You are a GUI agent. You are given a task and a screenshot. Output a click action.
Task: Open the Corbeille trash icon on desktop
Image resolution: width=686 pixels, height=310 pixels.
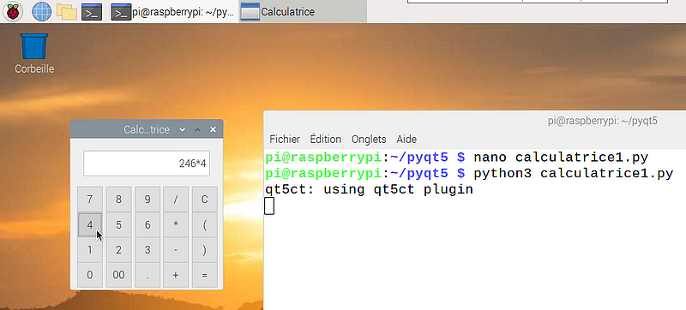point(34,53)
